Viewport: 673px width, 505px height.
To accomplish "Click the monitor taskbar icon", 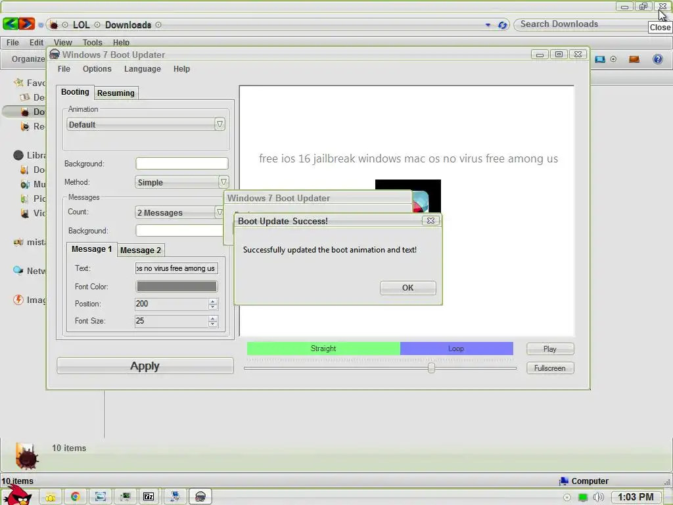I will (126, 497).
